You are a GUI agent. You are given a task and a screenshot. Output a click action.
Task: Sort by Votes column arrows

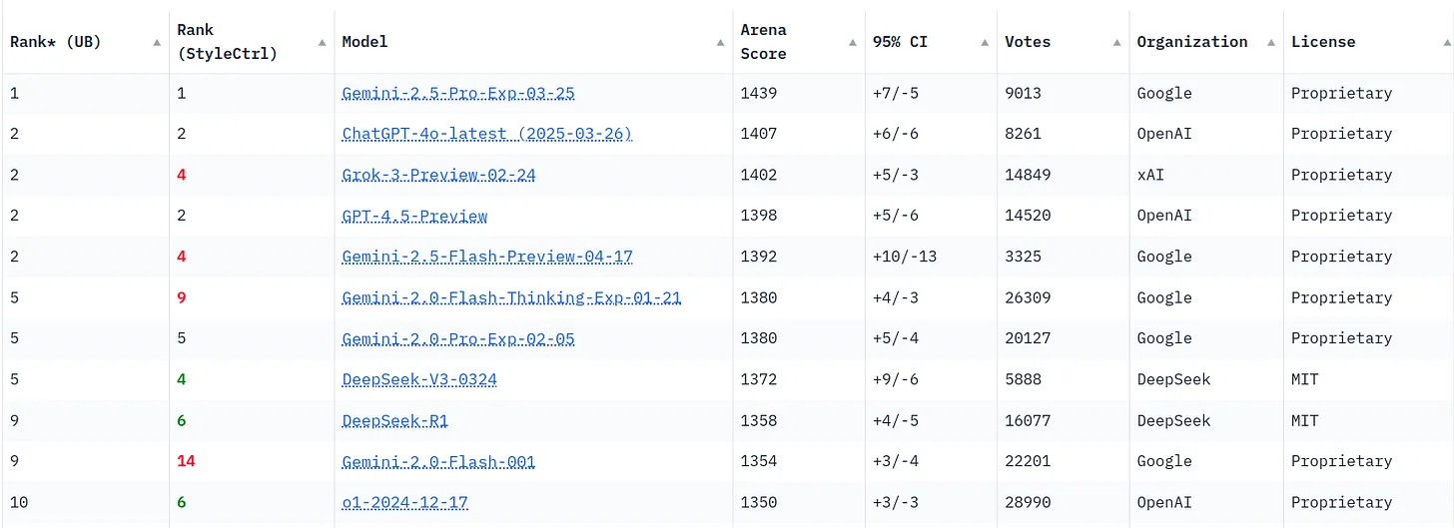pyautogui.click(x=1116, y=42)
